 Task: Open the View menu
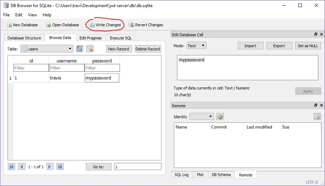(x=32, y=15)
